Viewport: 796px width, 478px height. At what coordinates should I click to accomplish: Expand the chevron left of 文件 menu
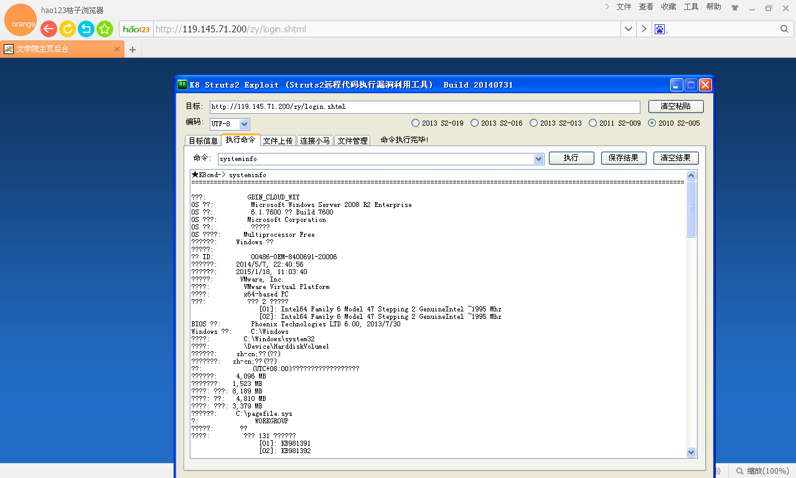607,7
